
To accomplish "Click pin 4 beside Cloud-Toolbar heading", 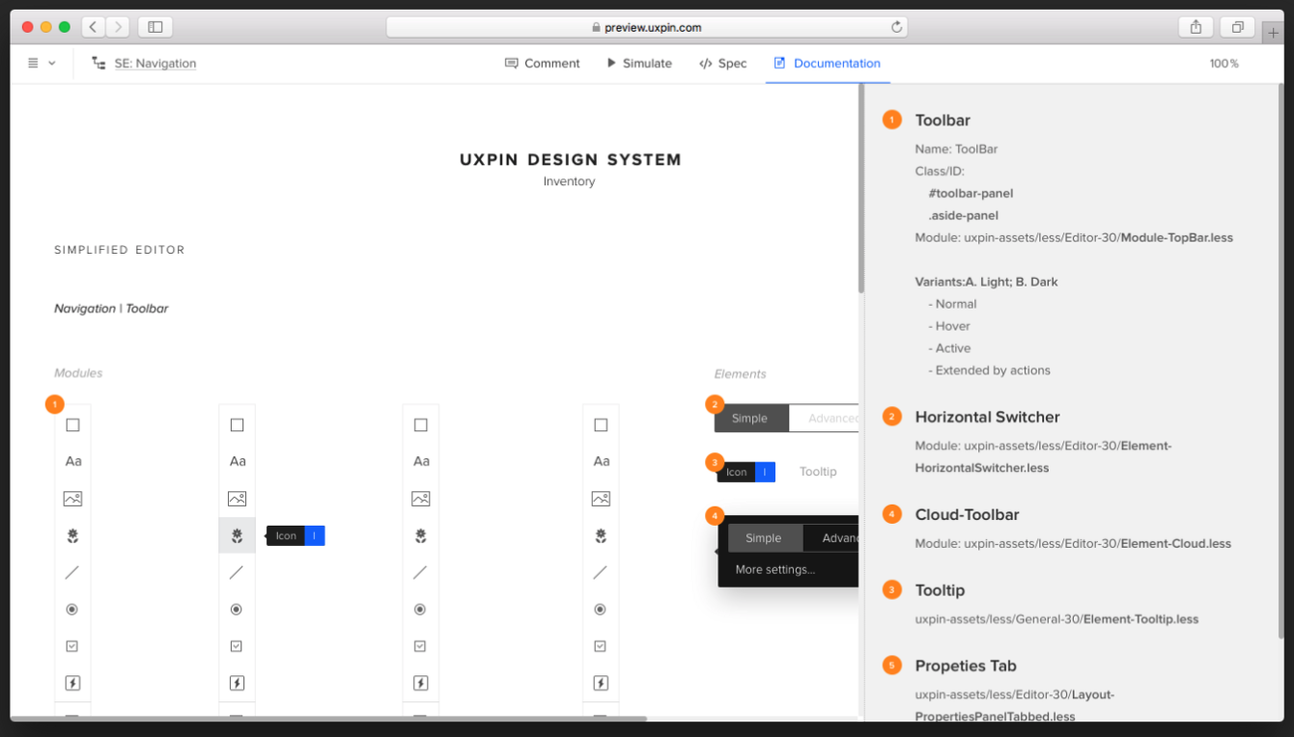I will coord(892,514).
